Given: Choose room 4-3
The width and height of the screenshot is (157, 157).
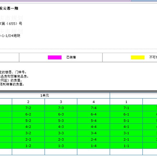Looking at the screenshot, I should (x=61, y=127).
